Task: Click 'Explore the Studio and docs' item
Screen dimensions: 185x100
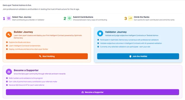Action: click(x=20, y=42)
